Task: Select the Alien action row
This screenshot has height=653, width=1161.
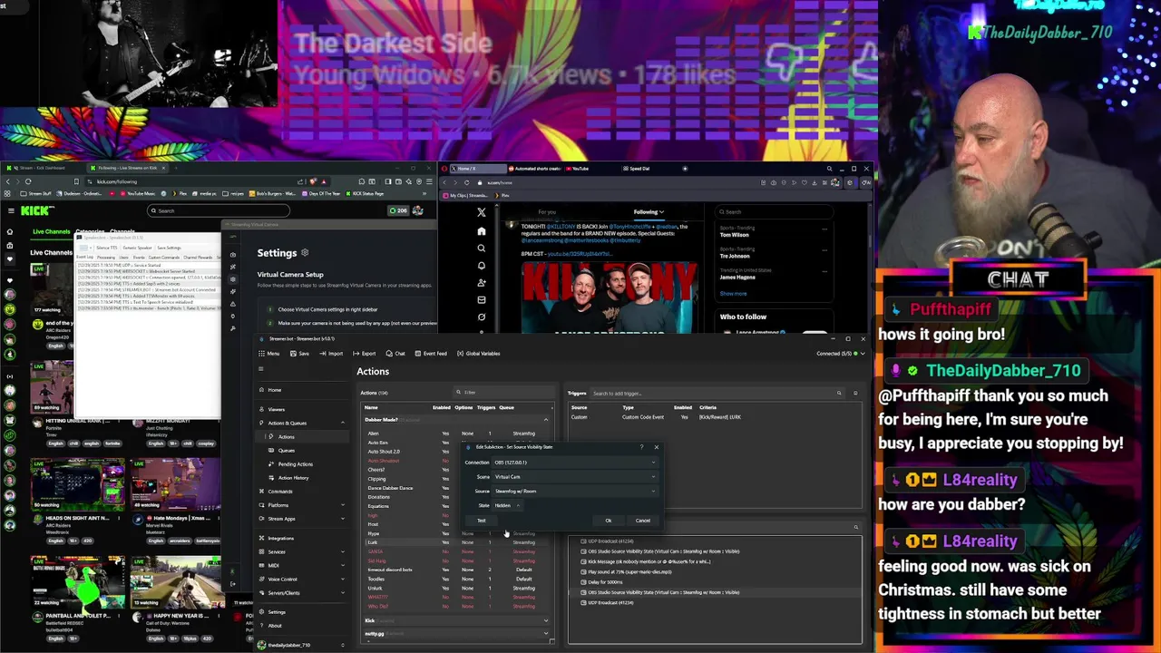Action: tap(456, 434)
